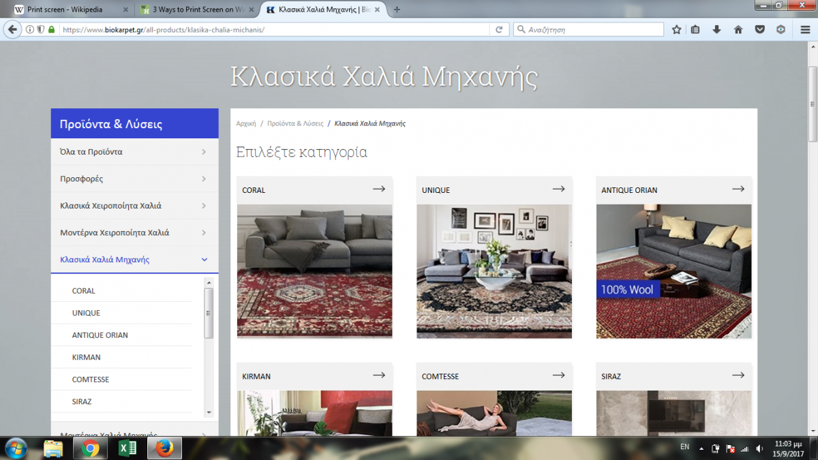
Task: Open CORAL in the sidebar submenu
Action: [x=84, y=291]
